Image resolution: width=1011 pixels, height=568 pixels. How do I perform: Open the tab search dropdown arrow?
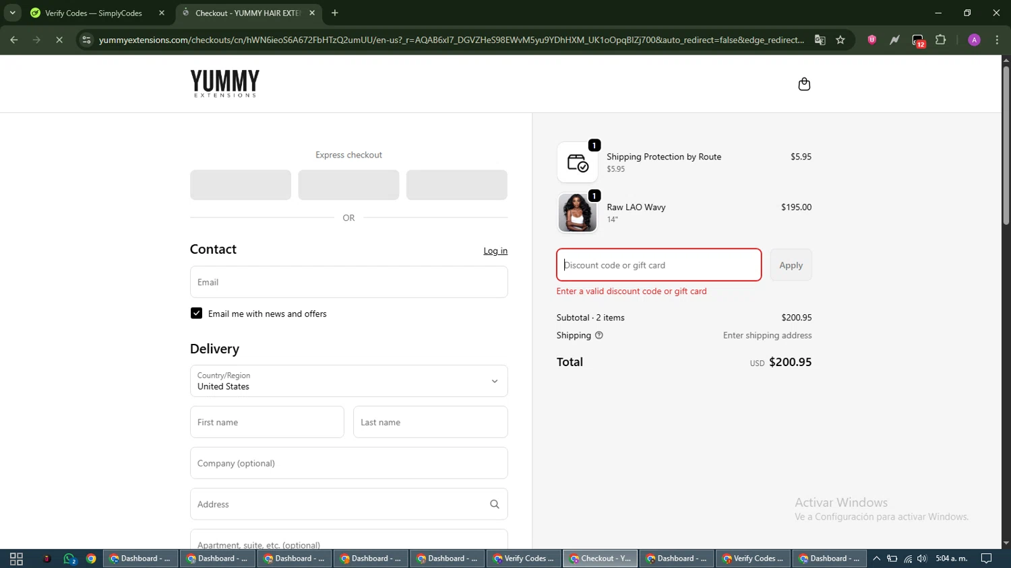coord(12,13)
